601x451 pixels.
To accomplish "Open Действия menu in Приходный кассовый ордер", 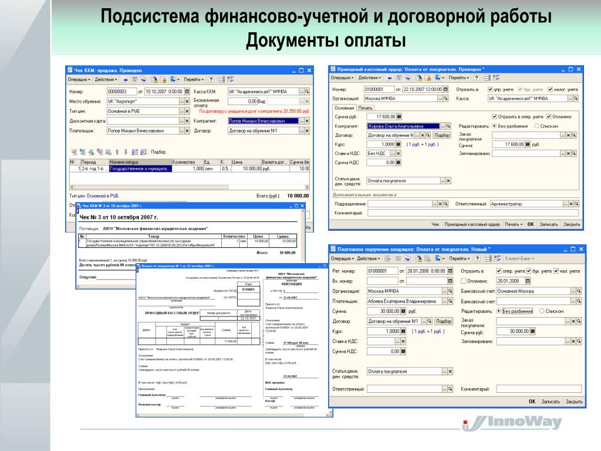I will 370,78.
